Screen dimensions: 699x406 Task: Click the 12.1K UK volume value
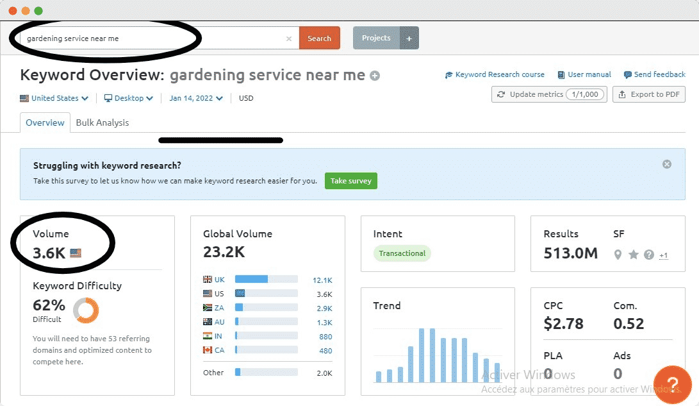point(322,281)
